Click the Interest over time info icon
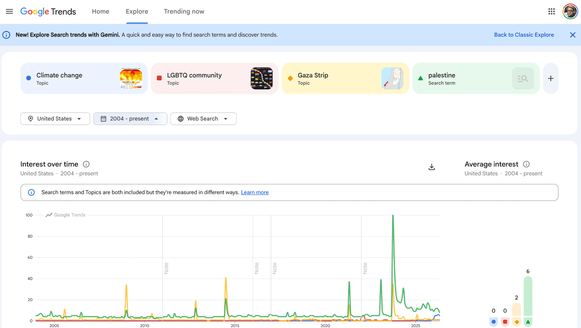 coord(86,164)
